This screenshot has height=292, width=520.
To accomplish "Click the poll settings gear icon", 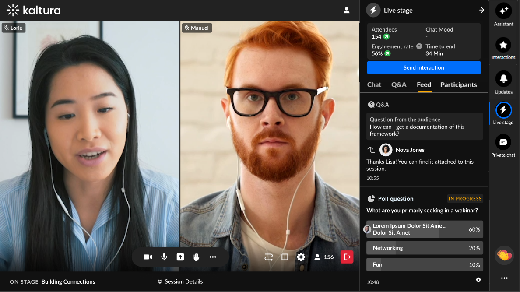I will (x=478, y=280).
